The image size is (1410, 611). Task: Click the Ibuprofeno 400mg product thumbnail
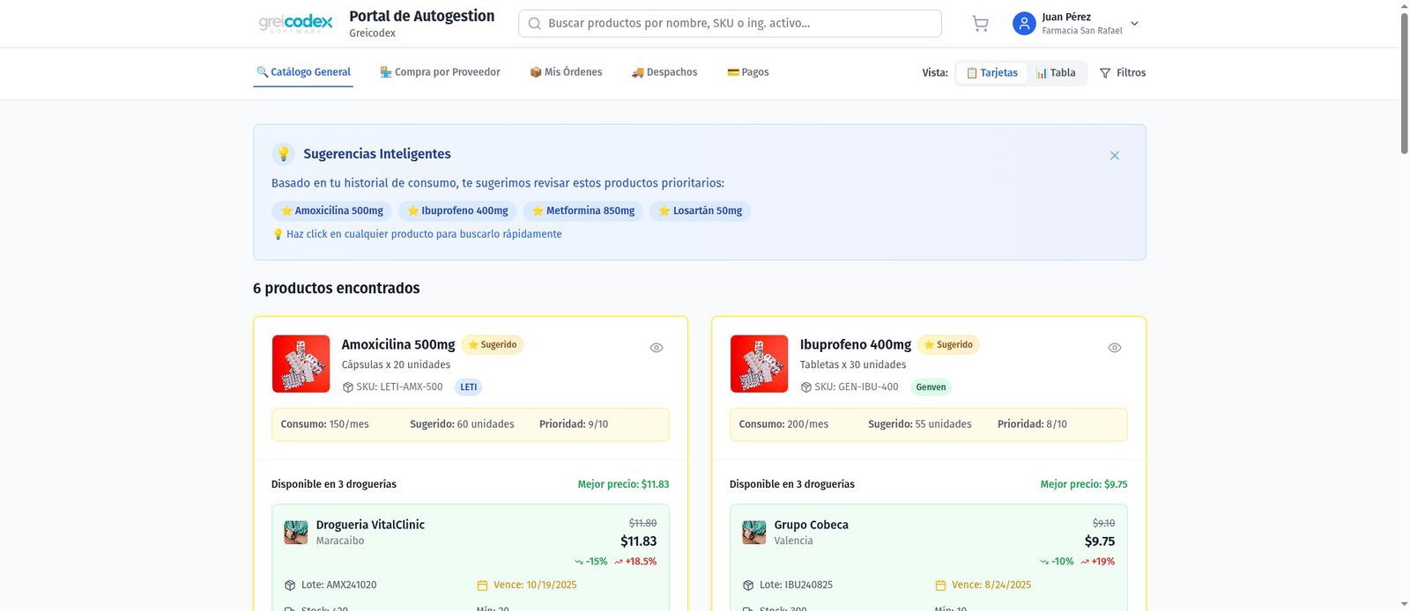click(759, 364)
